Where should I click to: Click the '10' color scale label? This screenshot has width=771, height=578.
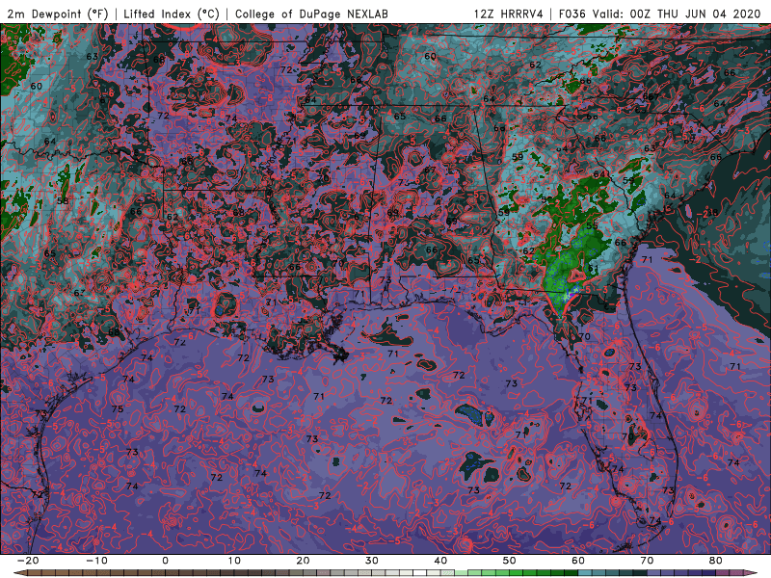[234, 561]
